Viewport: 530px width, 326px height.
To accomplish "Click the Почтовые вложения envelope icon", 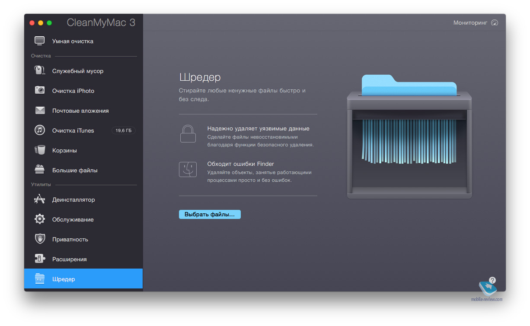I will click(40, 111).
